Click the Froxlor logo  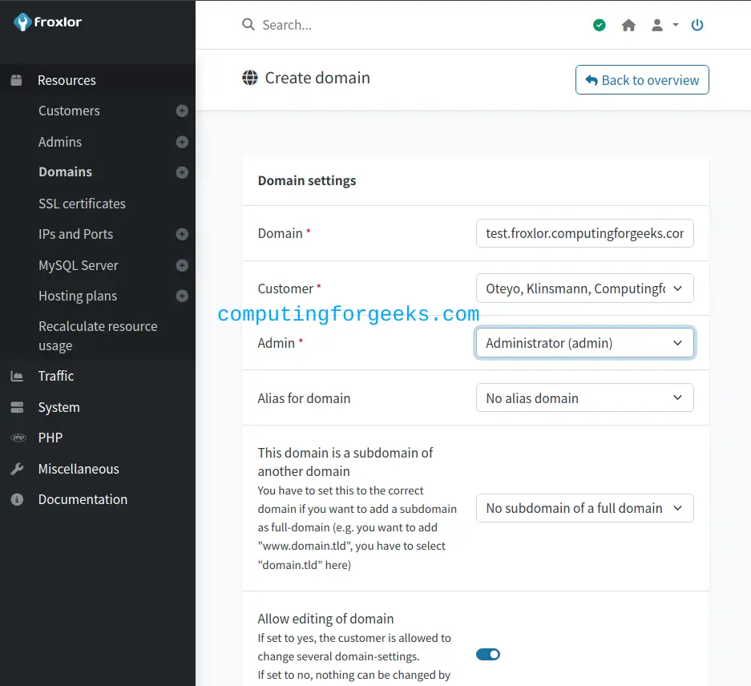point(47,22)
